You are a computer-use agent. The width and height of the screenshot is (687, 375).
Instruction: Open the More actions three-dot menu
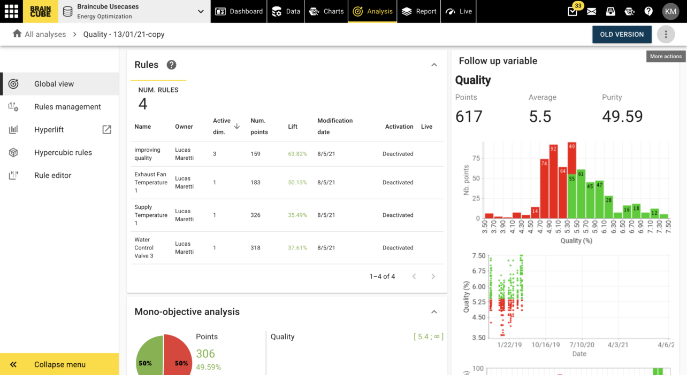pyautogui.click(x=666, y=34)
